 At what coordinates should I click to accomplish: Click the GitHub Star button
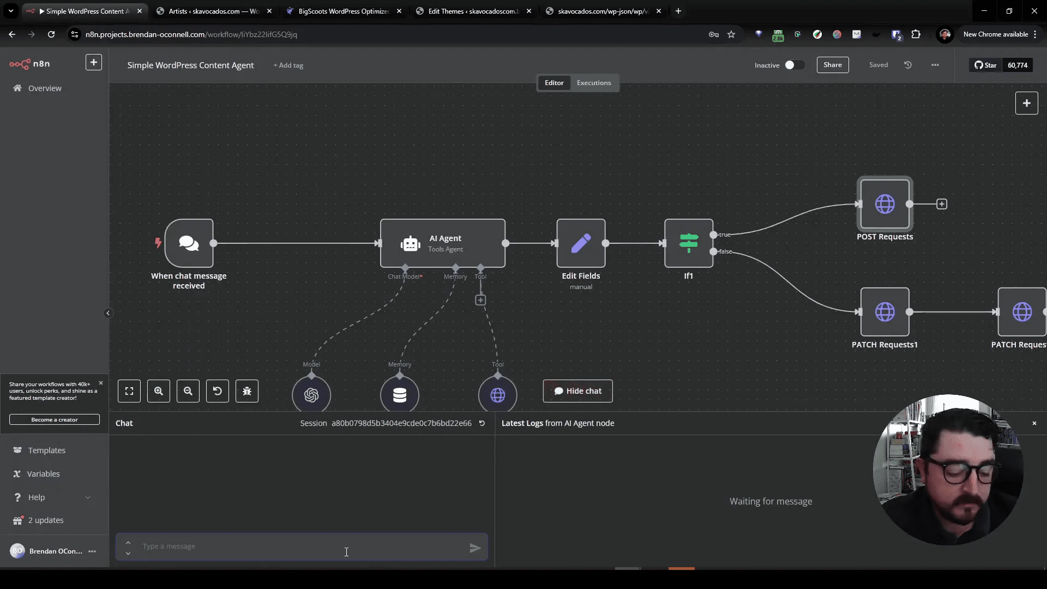click(x=985, y=65)
